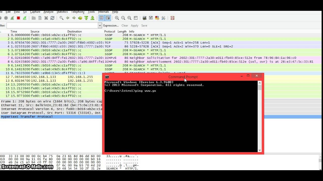The image size is (323, 181).
Task: Click the Apply filter button
Action: point(134,25)
